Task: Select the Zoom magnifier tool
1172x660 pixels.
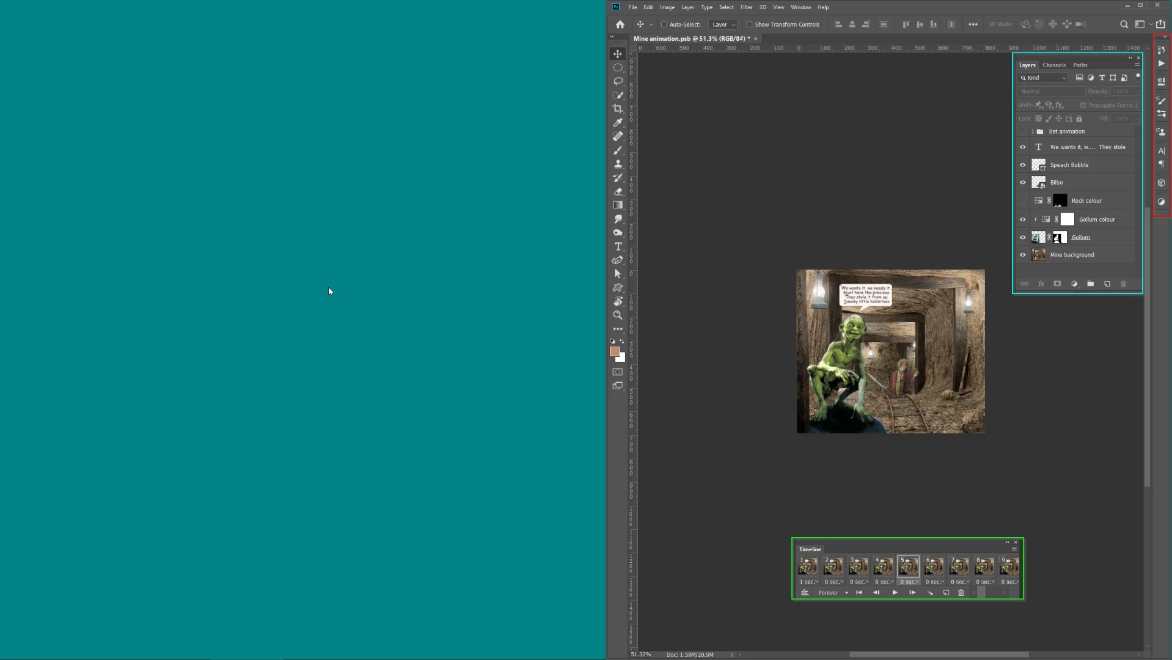Action: (x=618, y=315)
